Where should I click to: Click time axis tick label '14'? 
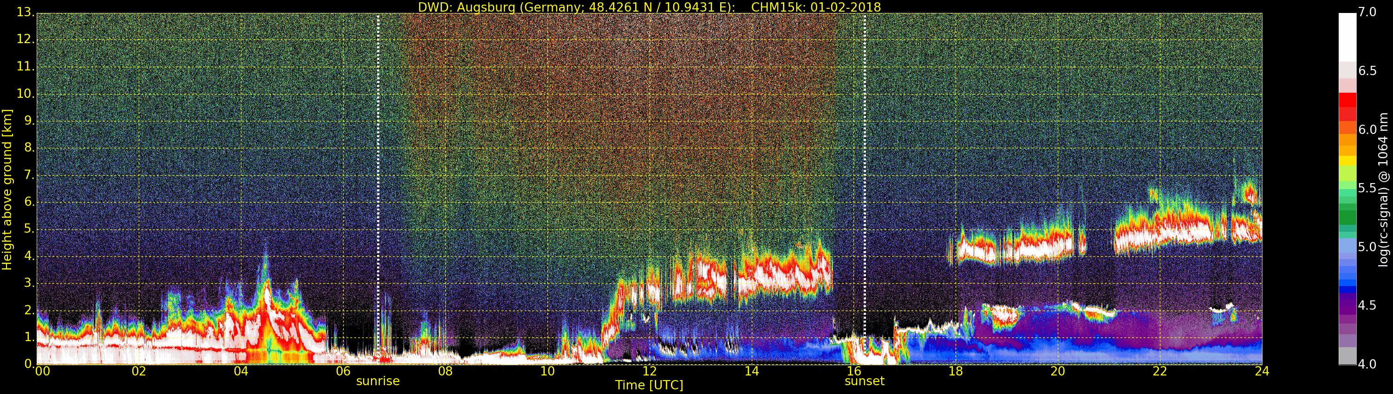coord(752,371)
